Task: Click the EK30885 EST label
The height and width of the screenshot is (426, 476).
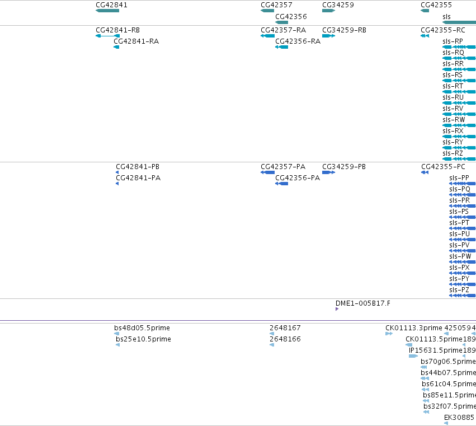Action: pos(459,418)
